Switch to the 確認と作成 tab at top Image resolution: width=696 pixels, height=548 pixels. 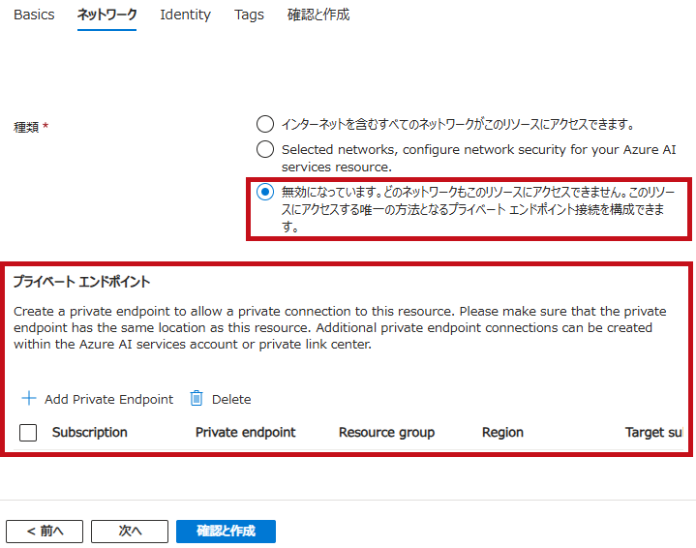tap(318, 15)
